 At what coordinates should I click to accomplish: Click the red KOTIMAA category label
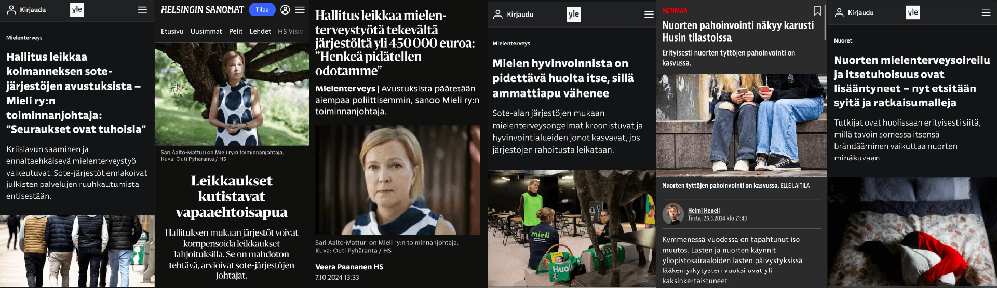(x=675, y=10)
